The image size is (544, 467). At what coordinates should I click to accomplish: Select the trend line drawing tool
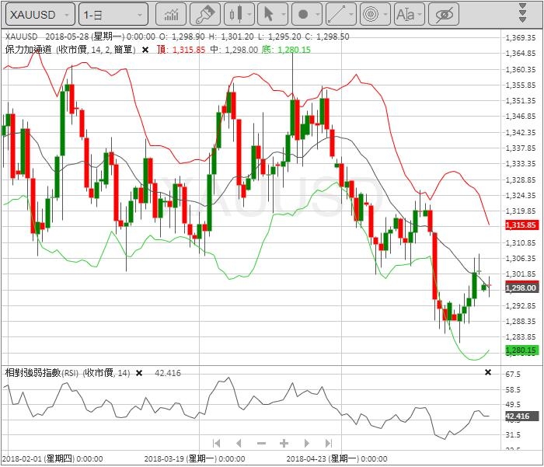point(337,15)
